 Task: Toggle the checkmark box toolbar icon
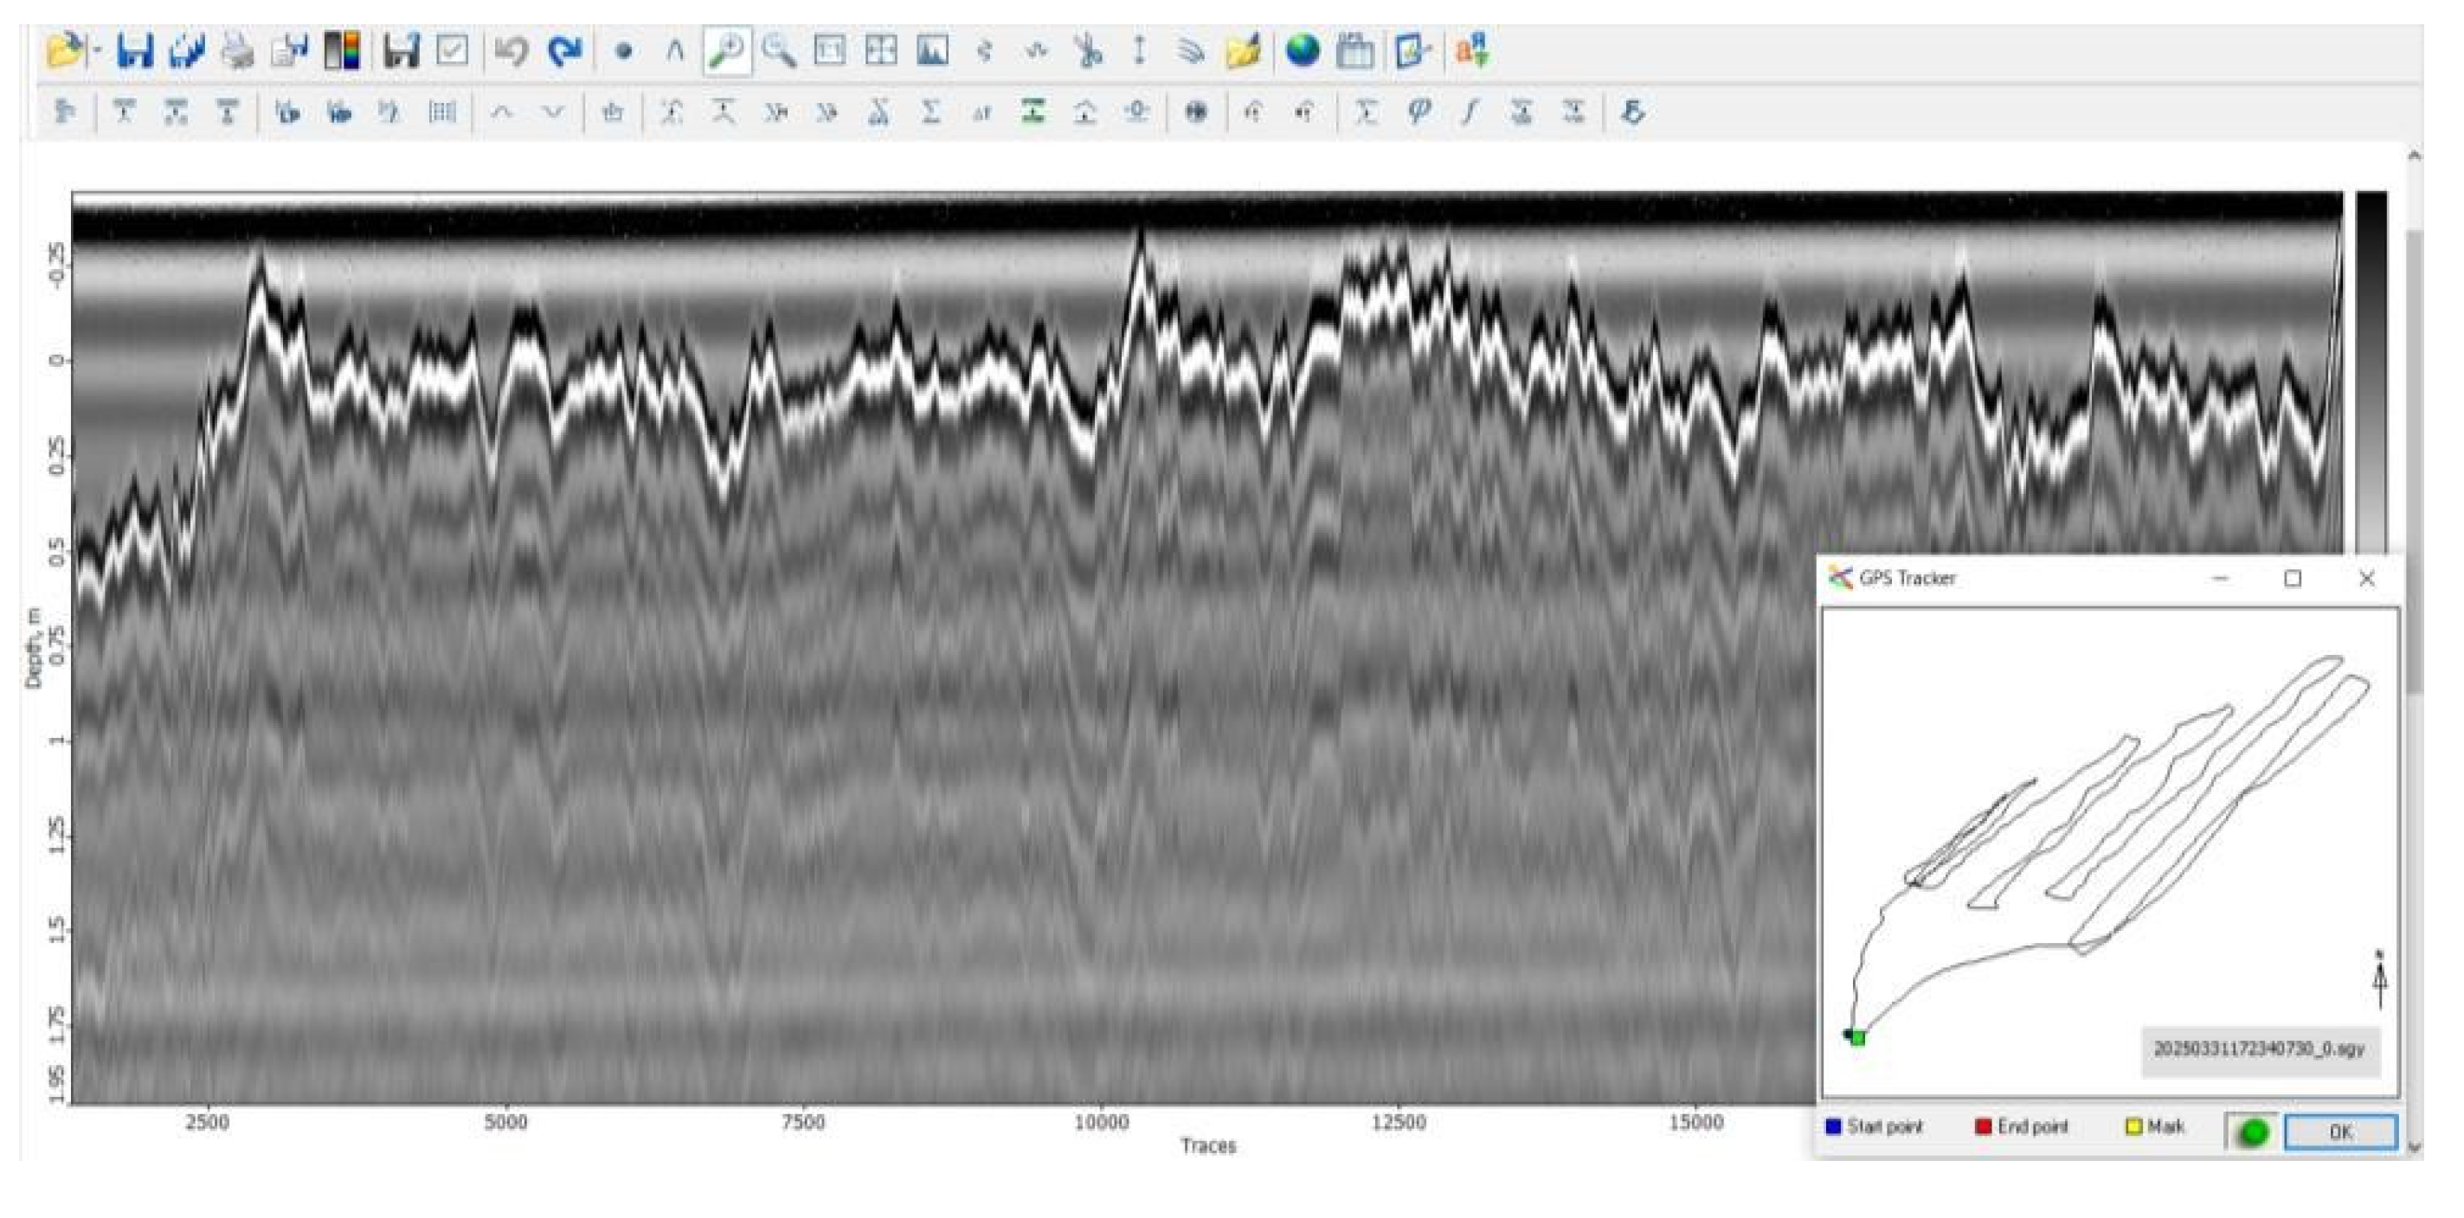point(453,51)
